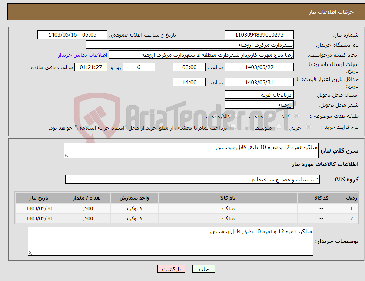Screen dimensions: 365x281
Task: Open اطلاعات تماس خریدار link
Action: point(83,55)
